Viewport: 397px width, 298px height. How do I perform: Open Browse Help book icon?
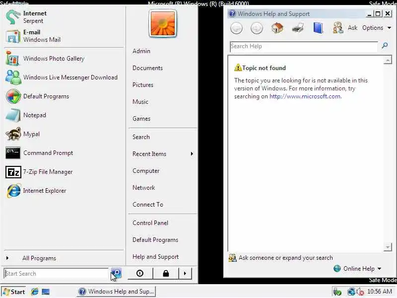point(318,28)
